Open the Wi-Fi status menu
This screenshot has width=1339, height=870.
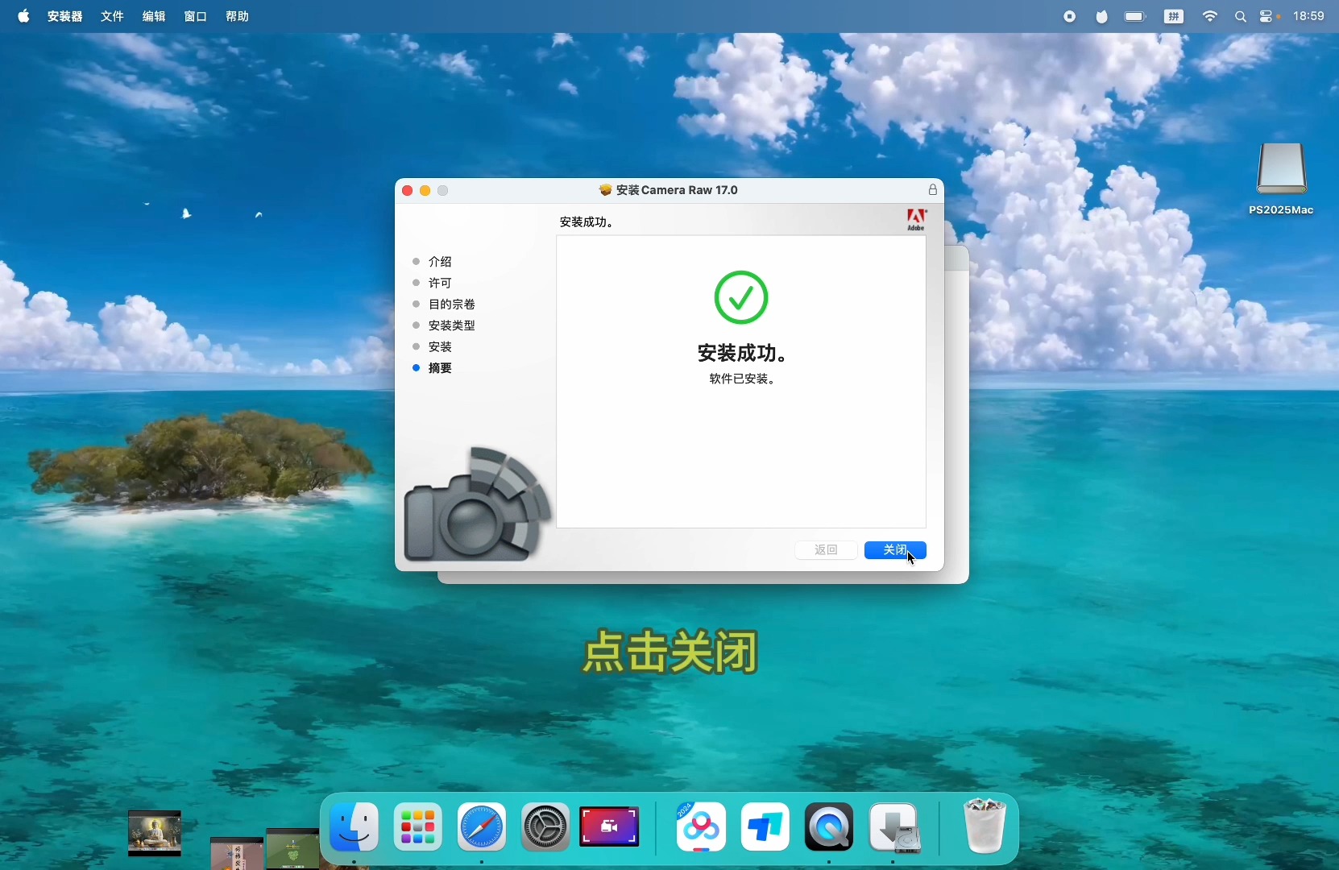click(x=1211, y=17)
